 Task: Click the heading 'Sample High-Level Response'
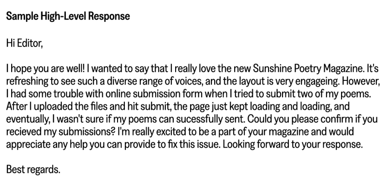point(68,16)
